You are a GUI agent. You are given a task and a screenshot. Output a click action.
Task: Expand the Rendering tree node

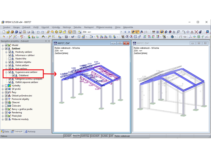tap(3, 113)
